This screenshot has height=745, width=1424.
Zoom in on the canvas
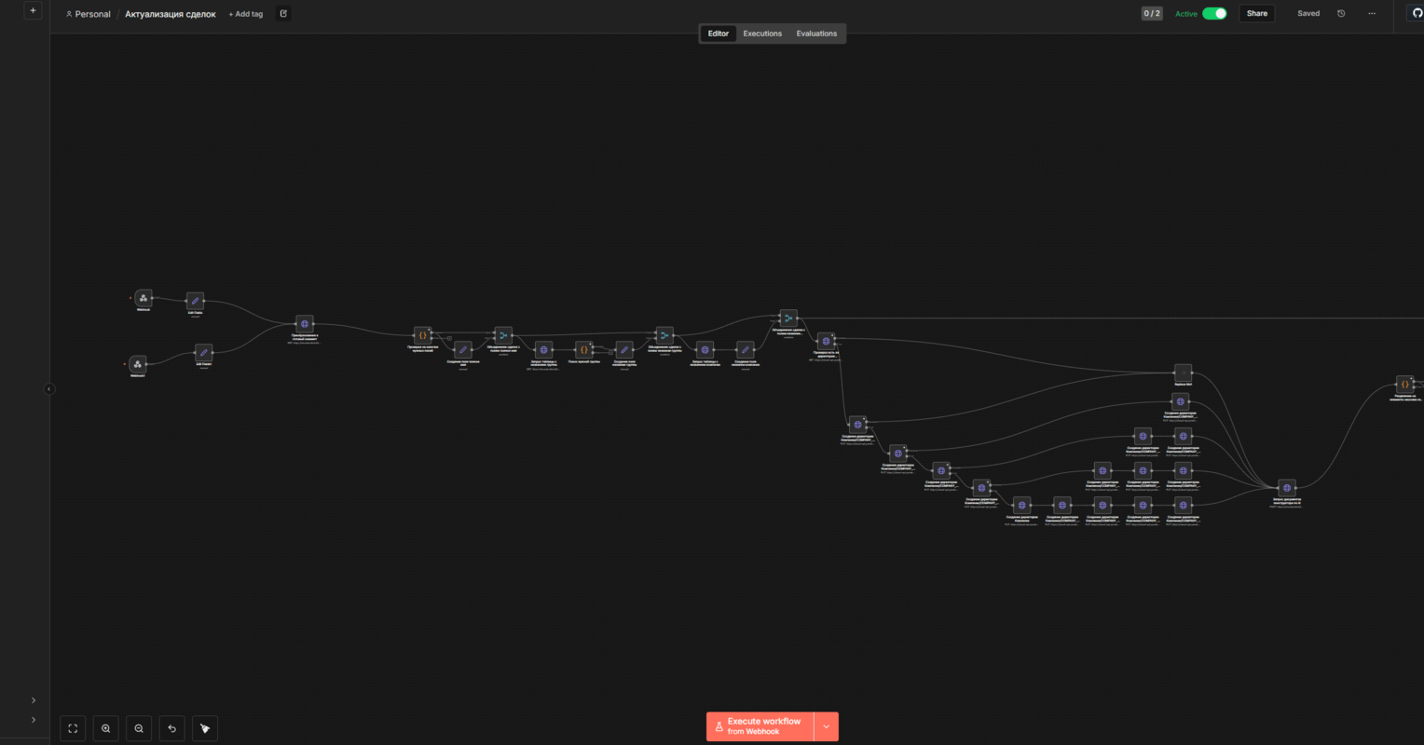(106, 728)
